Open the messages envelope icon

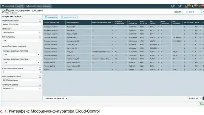pyautogui.click(x=180, y=6)
